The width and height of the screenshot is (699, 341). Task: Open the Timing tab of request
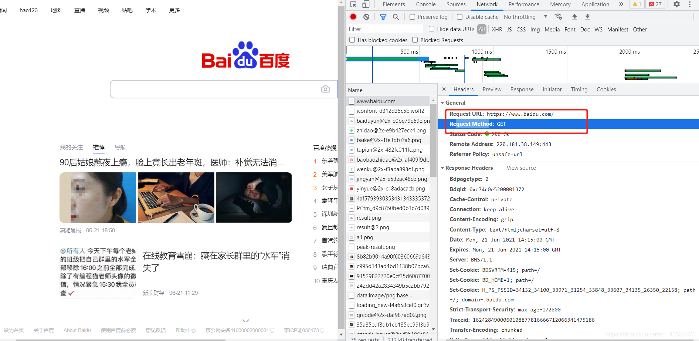tap(579, 90)
